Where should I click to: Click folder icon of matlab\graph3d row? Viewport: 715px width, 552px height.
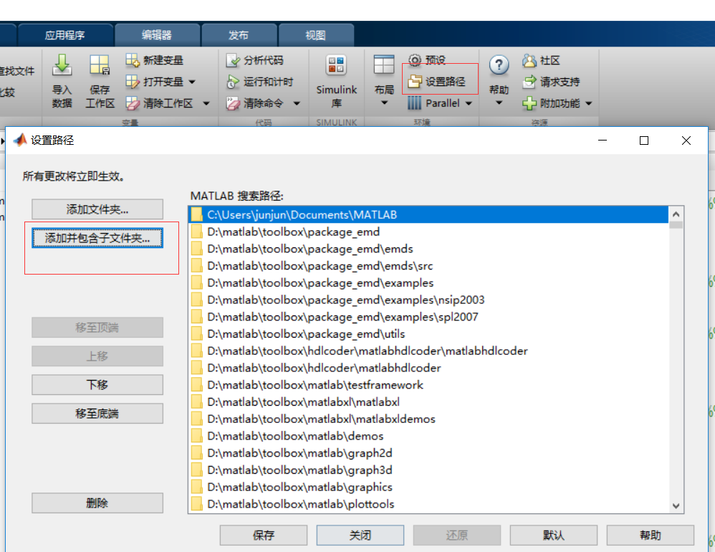(197, 470)
